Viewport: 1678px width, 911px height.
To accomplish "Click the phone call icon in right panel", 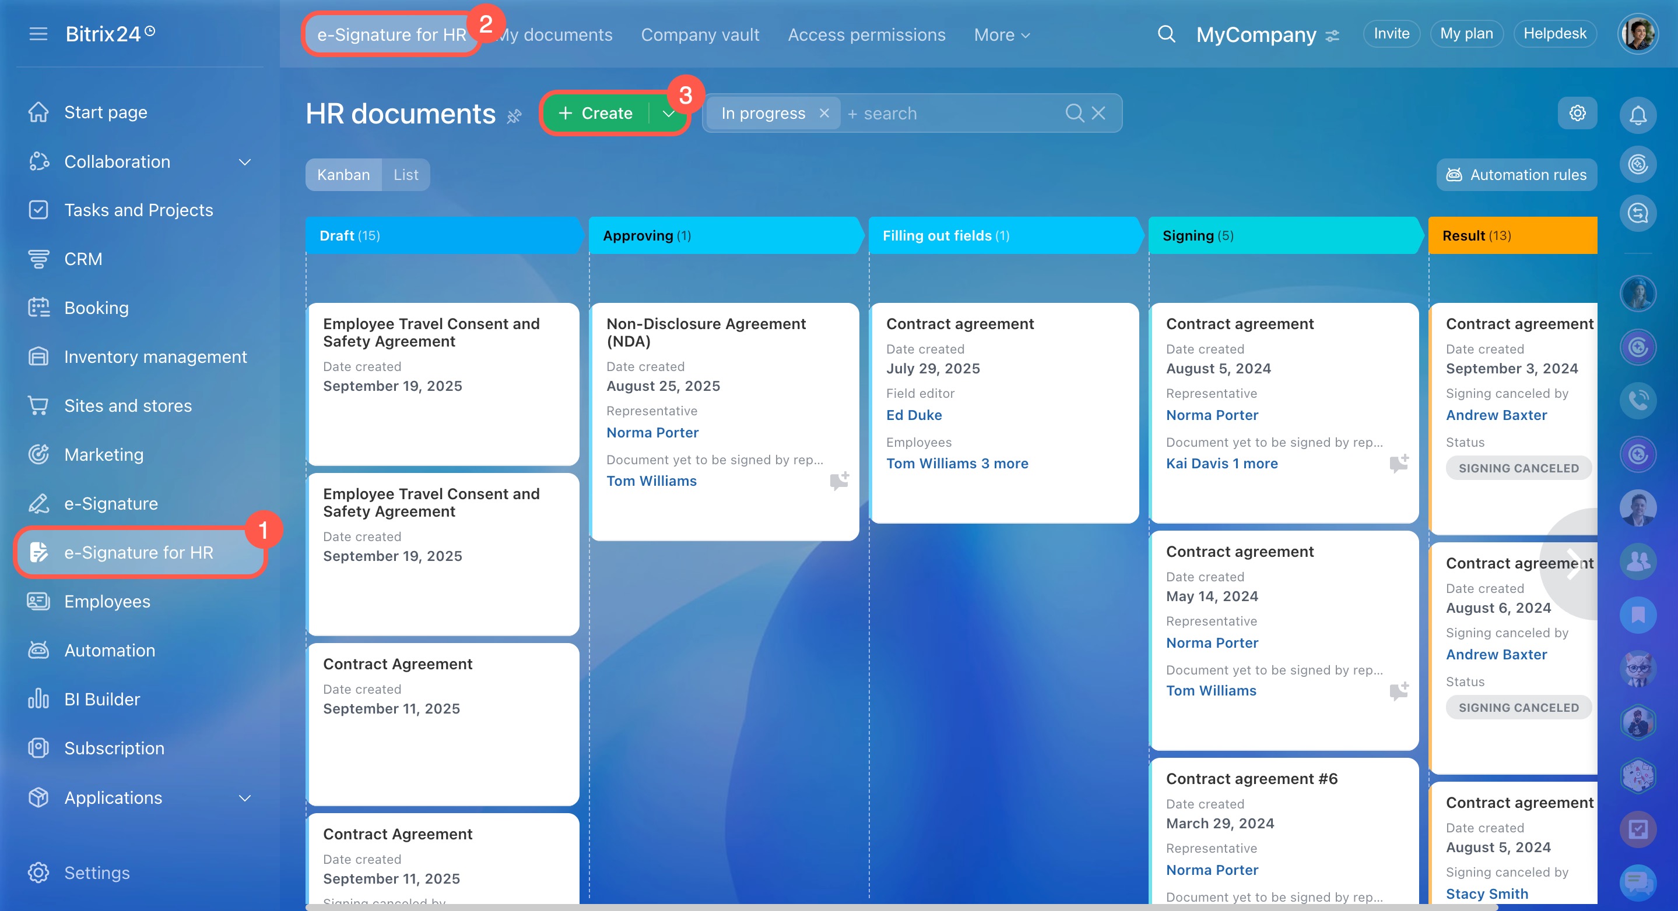I will pyautogui.click(x=1638, y=400).
